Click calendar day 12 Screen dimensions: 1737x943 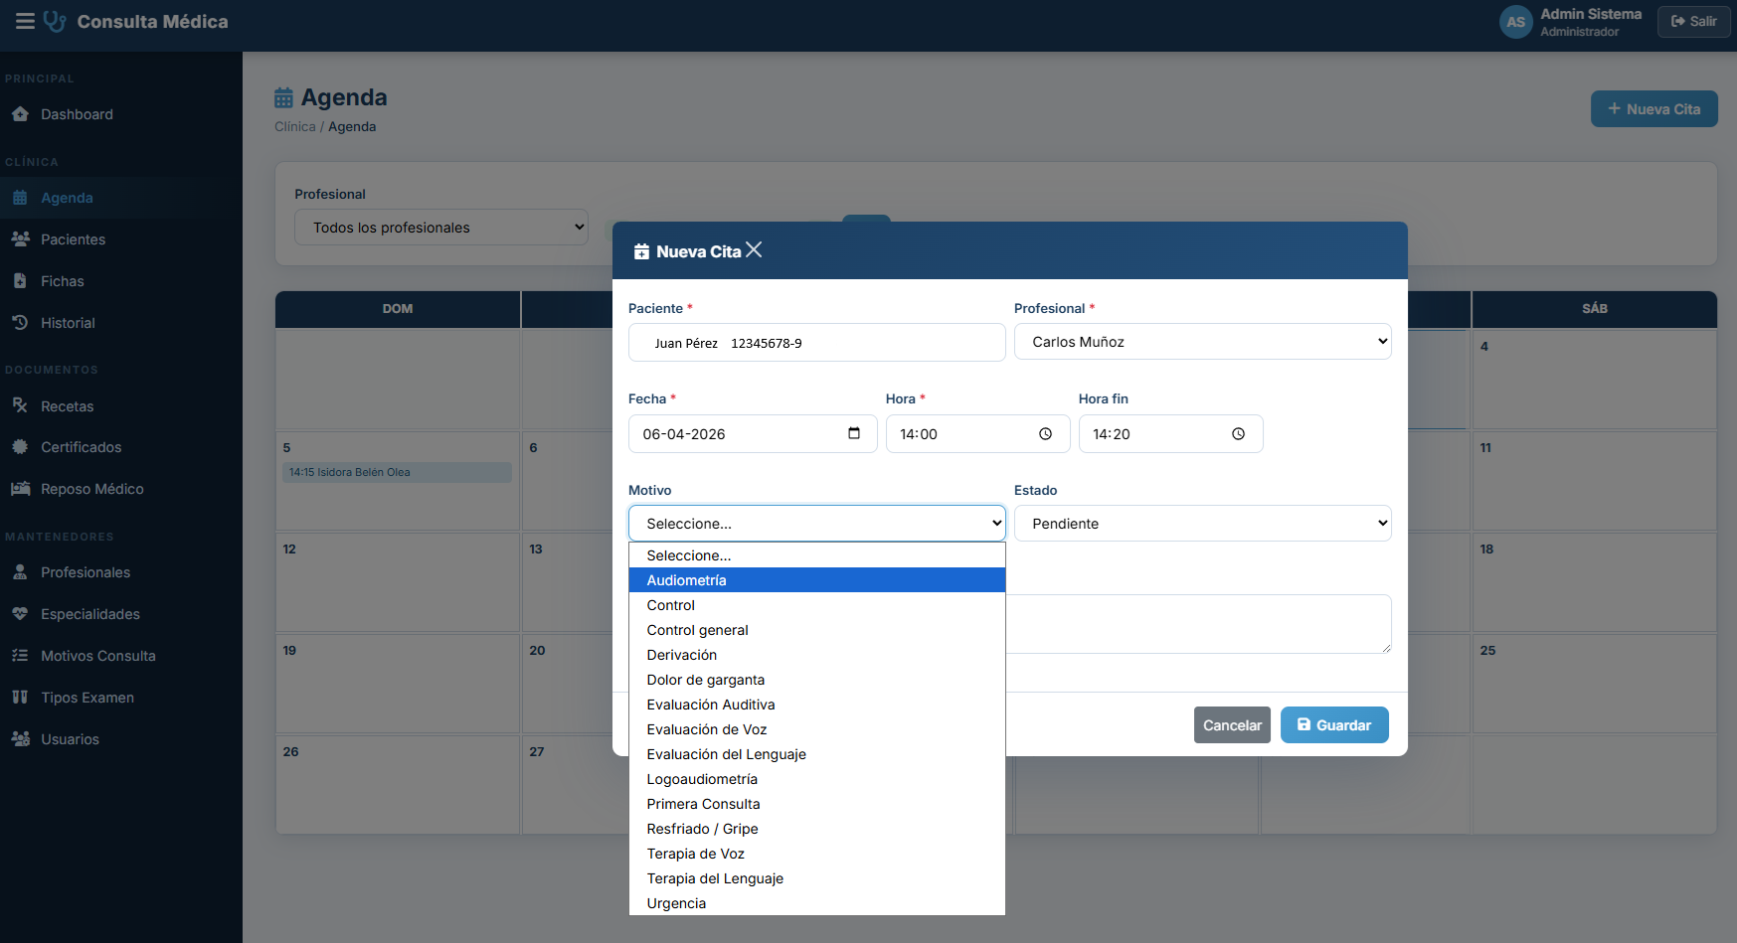[398, 582]
